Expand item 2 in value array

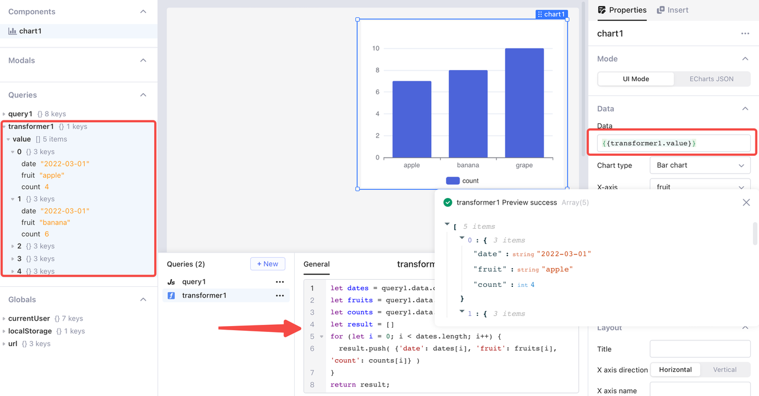coord(13,246)
